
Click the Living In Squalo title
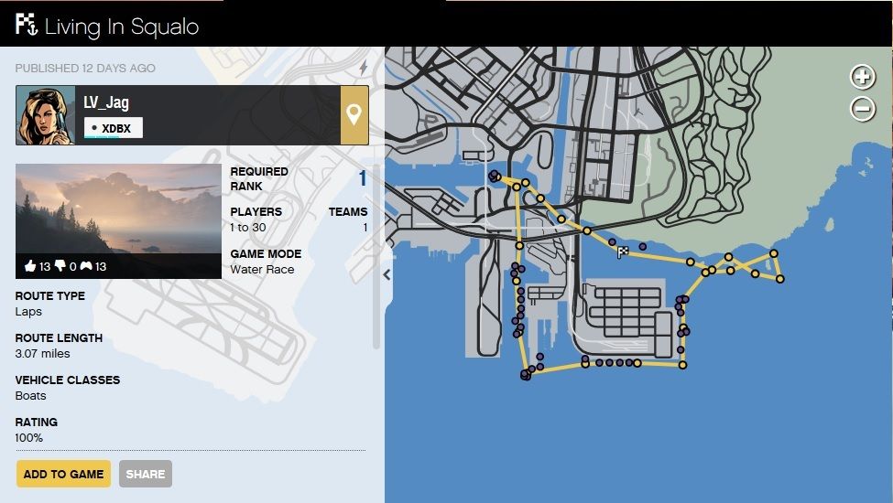122,27
